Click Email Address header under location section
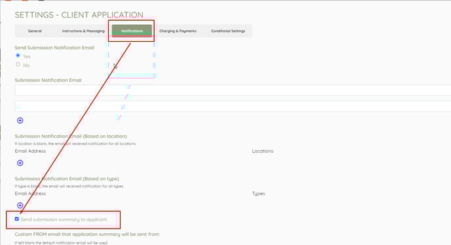451x245 pixels. [30, 151]
